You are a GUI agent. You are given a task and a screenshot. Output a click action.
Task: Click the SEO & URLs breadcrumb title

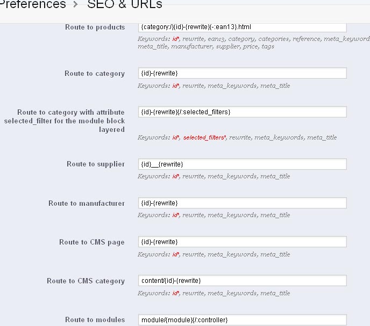tap(124, 5)
